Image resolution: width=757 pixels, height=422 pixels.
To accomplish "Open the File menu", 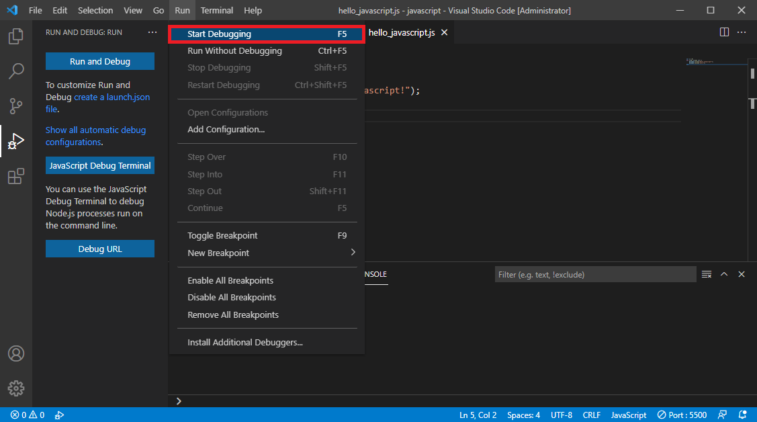I will (x=35, y=10).
